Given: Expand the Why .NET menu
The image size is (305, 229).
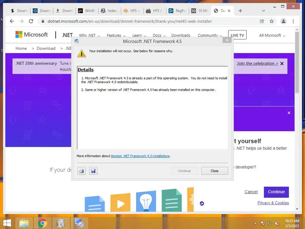Looking at the screenshot, I should [x=89, y=35].
